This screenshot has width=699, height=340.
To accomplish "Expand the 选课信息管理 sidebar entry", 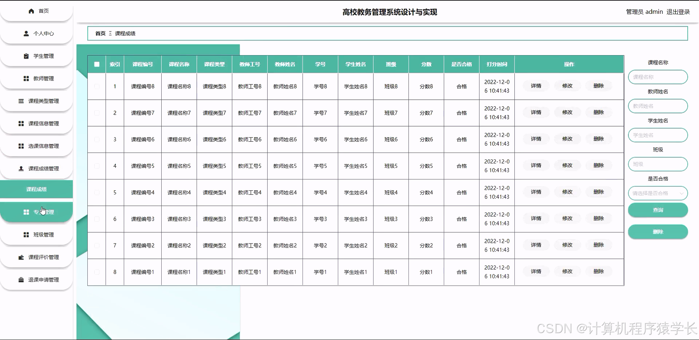I will (40, 146).
